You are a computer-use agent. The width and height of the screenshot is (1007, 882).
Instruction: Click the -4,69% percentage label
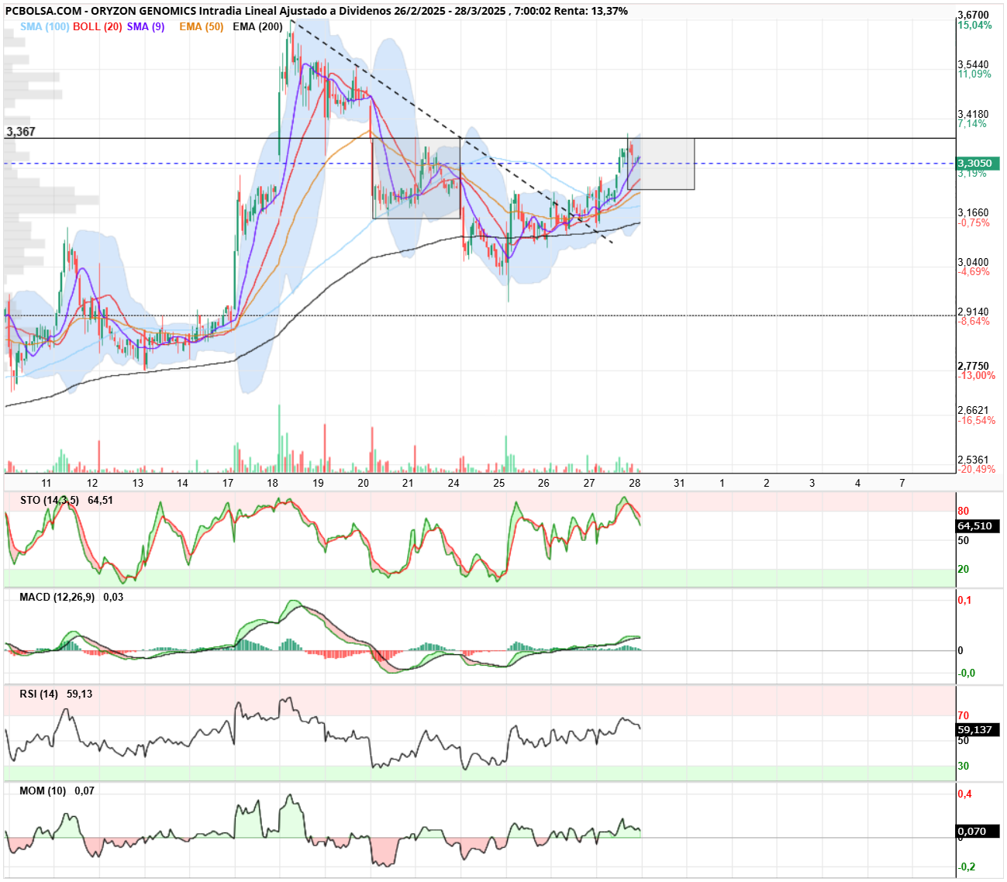pyautogui.click(x=974, y=272)
